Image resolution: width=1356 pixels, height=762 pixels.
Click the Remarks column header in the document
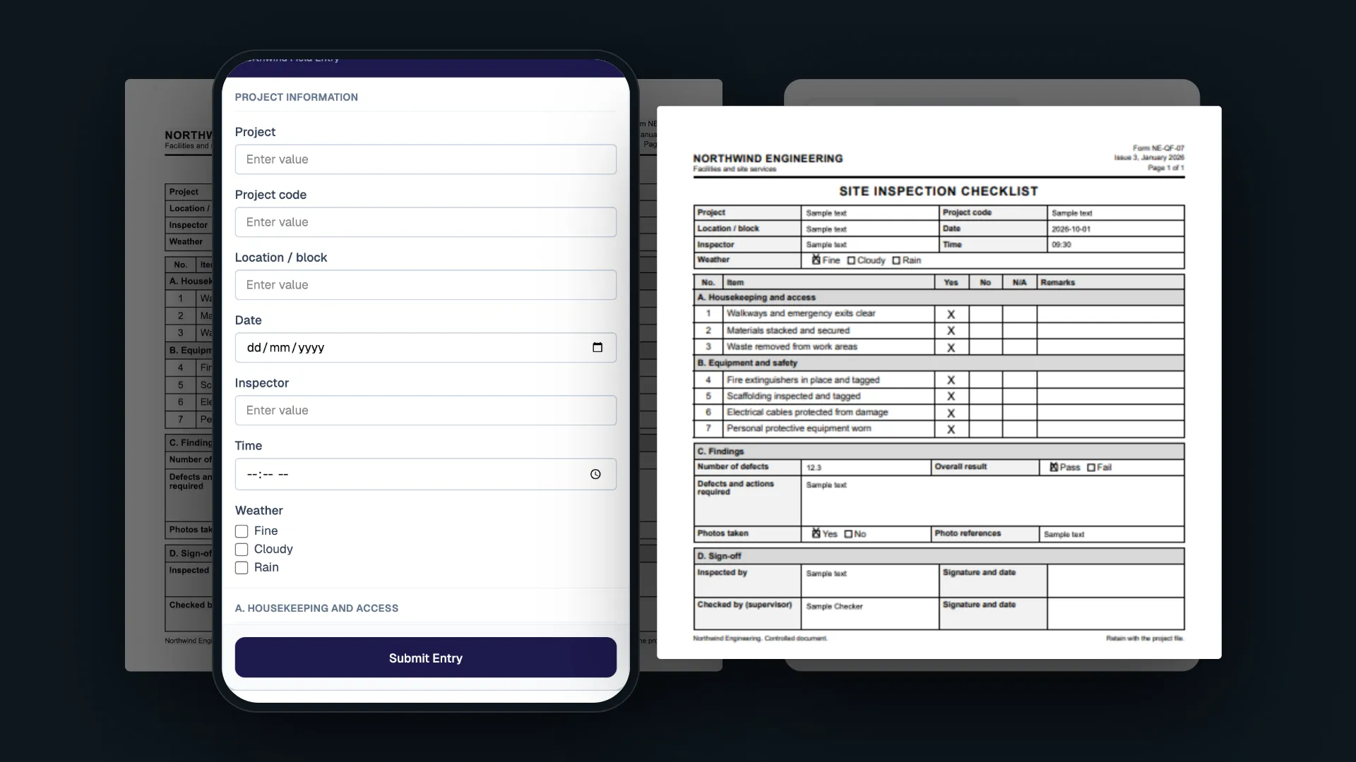(1057, 282)
